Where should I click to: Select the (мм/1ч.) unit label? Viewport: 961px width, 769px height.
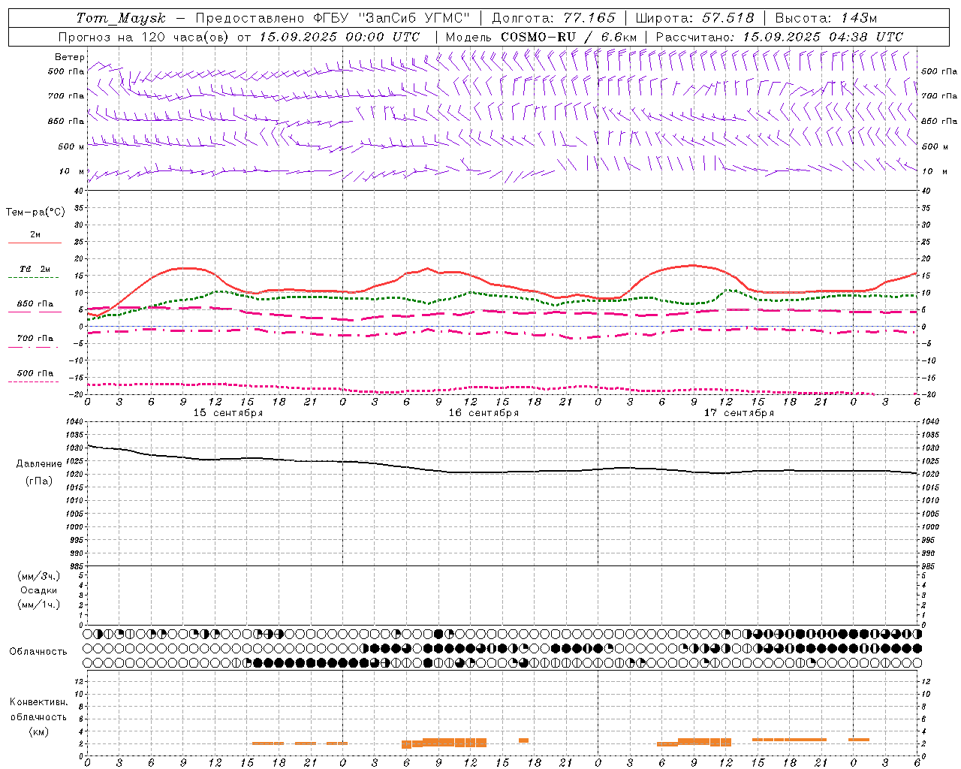39,605
